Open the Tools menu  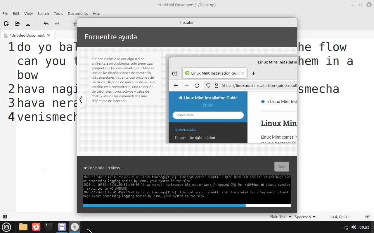click(x=58, y=13)
